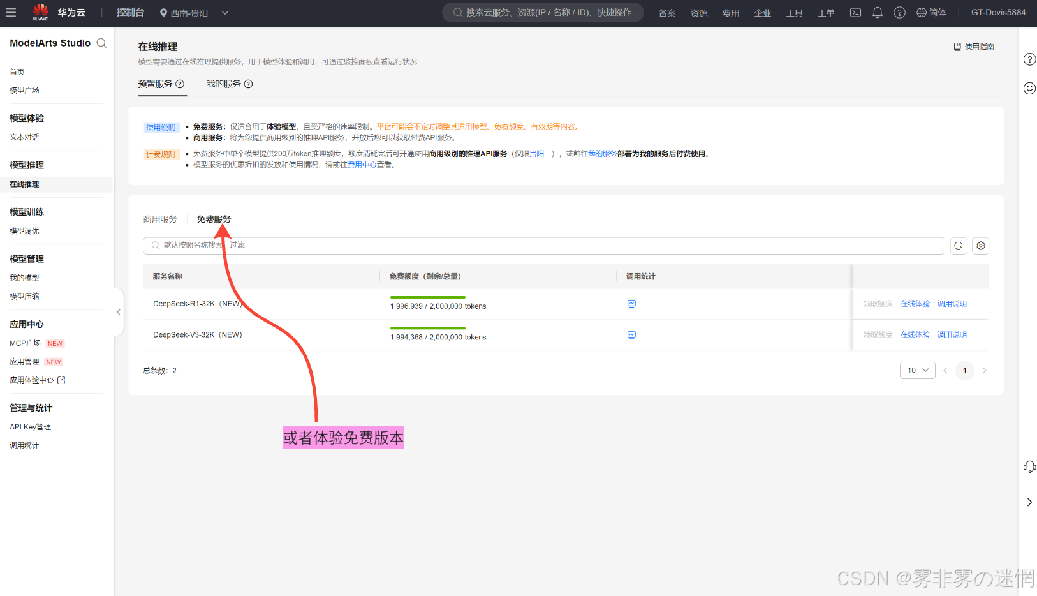The image size is (1037, 596).
Task: Open the right-side help circle icon
Action: [x=1029, y=59]
